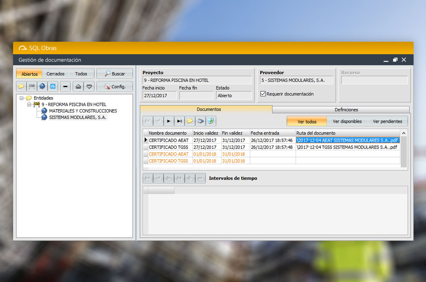
Task: Click the Buscar search button
Action: coord(115,74)
